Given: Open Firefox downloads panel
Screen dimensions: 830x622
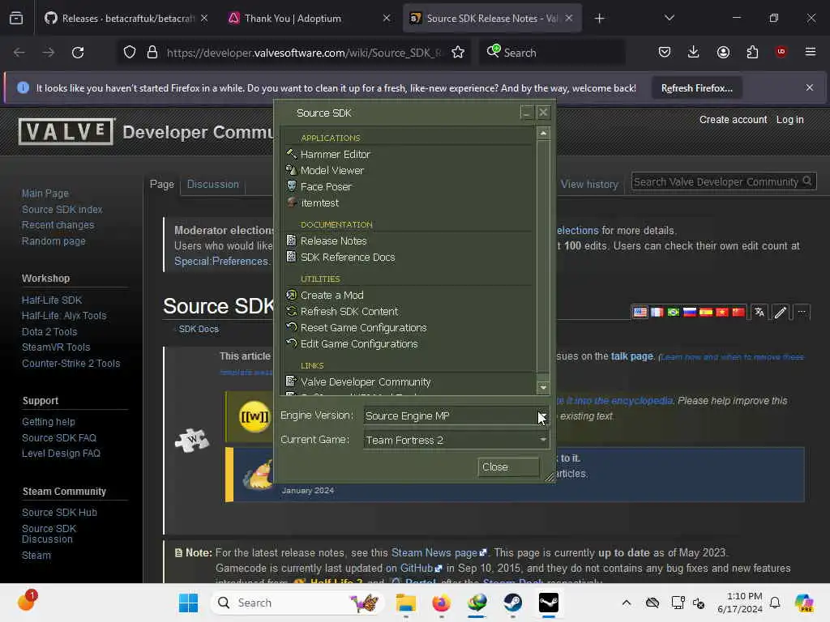Looking at the screenshot, I should (694, 52).
